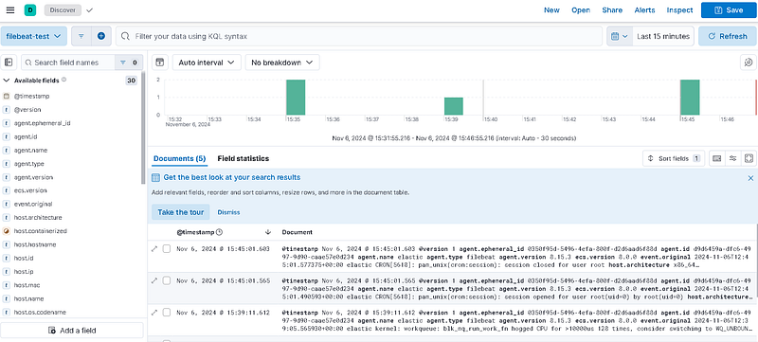Open the calendar quick date menu
The height and width of the screenshot is (342, 758).
(x=620, y=36)
